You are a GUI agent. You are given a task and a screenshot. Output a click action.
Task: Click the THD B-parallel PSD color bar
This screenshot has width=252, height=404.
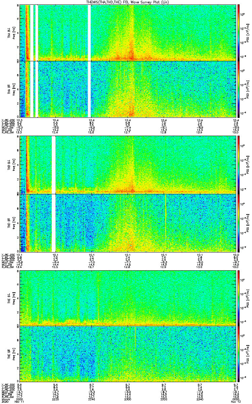click(x=239, y=223)
